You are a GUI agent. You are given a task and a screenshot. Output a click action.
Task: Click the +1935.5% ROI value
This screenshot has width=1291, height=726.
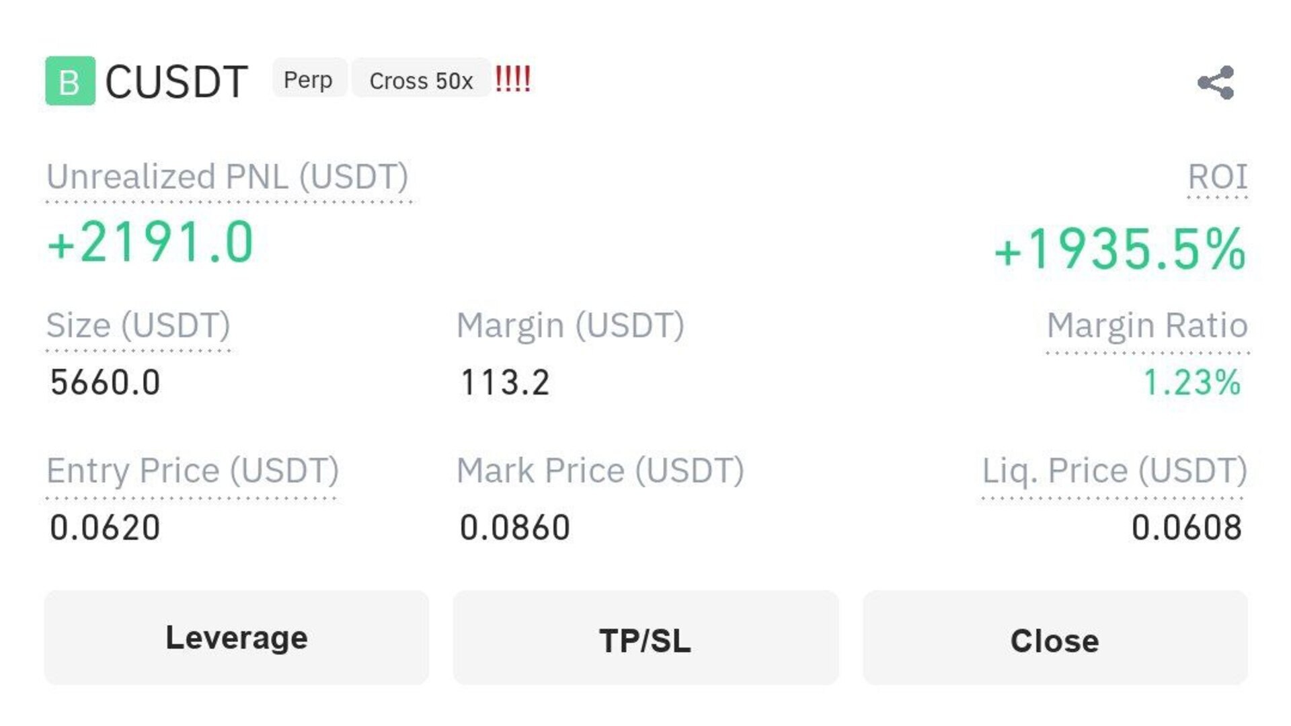click(1120, 249)
